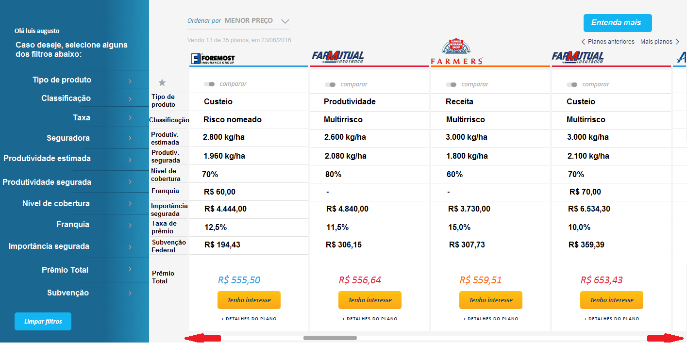Go to Planos anteriores with left chevron

(608, 42)
